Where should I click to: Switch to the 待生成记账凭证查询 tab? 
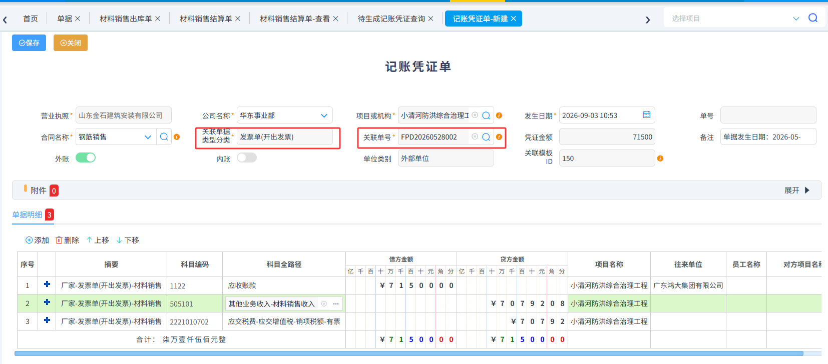point(395,18)
